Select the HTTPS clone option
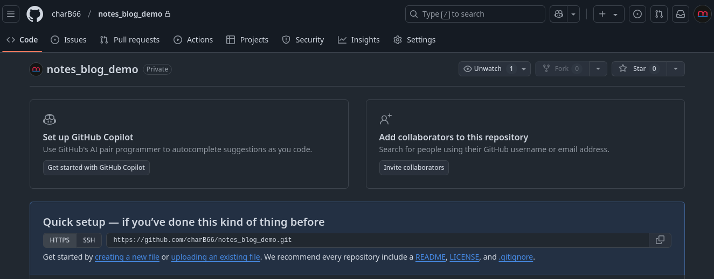This screenshot has width=714, height=279. click(x=60, y=240)
